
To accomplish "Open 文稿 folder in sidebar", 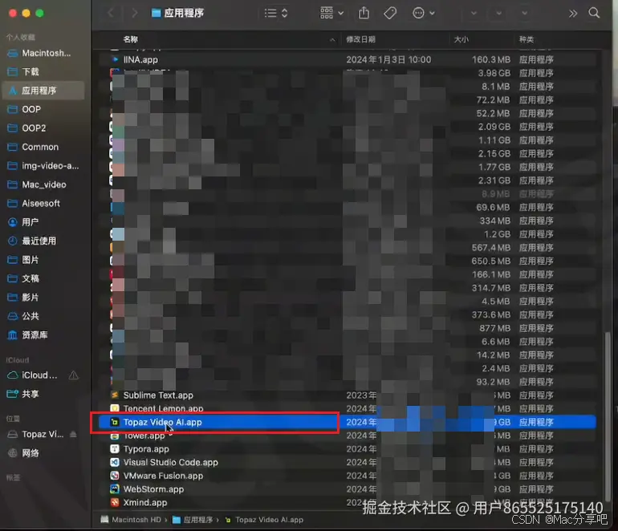I will click(x=43, y=278).
